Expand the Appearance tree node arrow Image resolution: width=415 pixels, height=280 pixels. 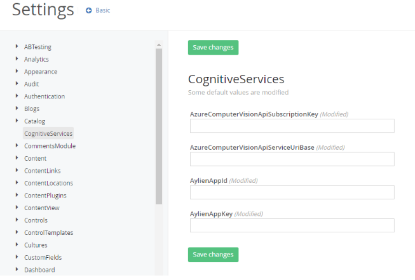[x=17, y=71]
